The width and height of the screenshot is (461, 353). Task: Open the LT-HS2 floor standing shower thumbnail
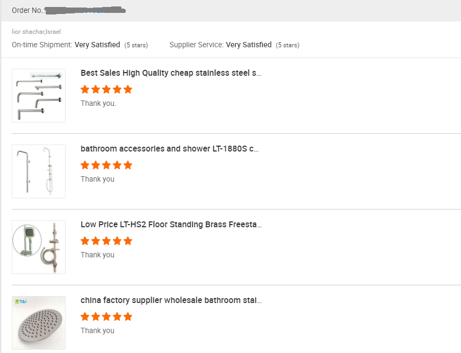tap(39, 247)
